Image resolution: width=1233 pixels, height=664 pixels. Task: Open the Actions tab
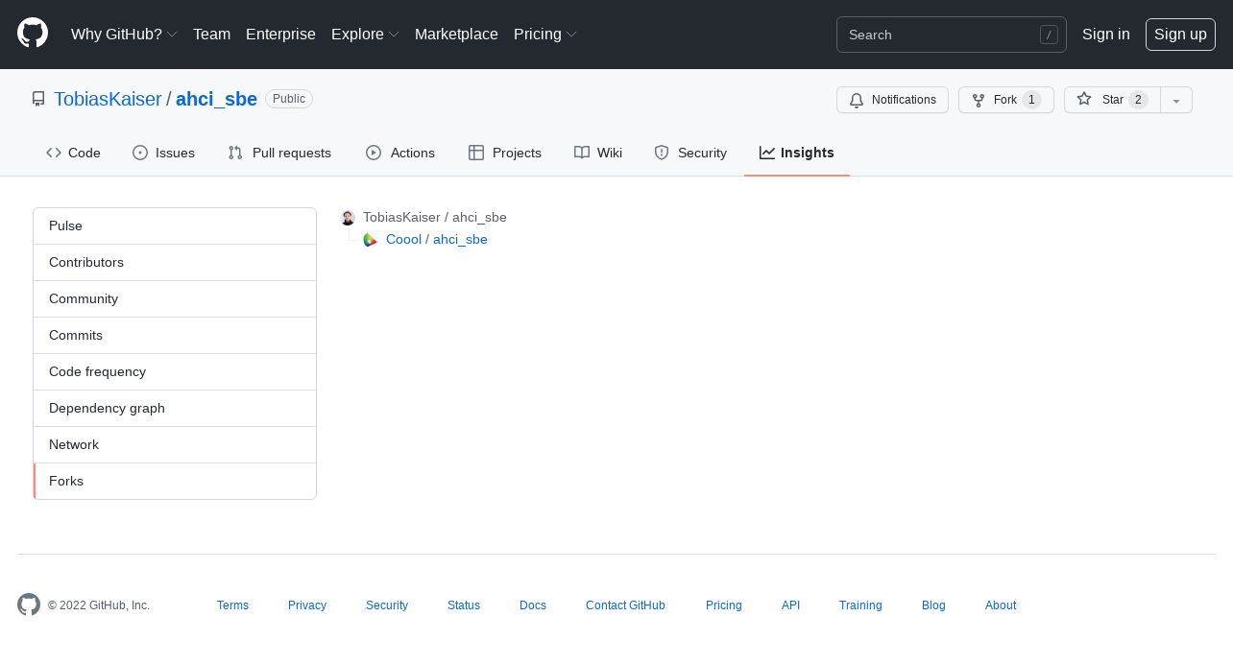(400, 153)
